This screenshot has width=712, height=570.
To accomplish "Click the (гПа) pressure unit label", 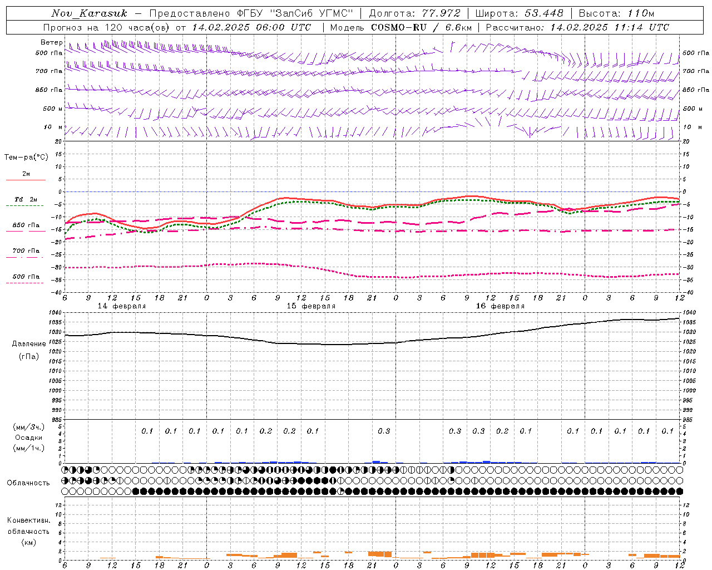I will pyautogui.click(x=29, y=357).
